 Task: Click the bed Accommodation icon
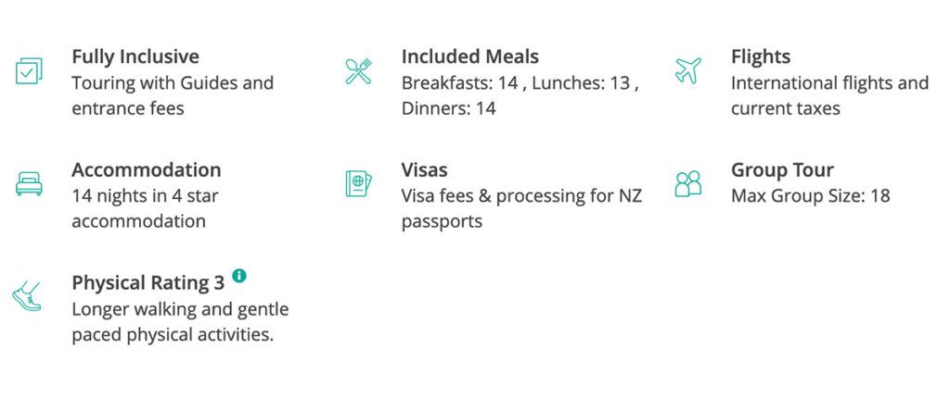pyautogui.click(x=29, y=183)
